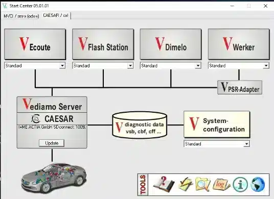Switch to the MVCI / smr-x (odx-x) tab
Image resolution: width=274 pixels, height=199 pixels.
point(21,16)
